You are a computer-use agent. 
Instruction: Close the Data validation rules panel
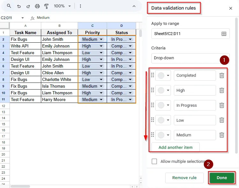click(231, 8)
